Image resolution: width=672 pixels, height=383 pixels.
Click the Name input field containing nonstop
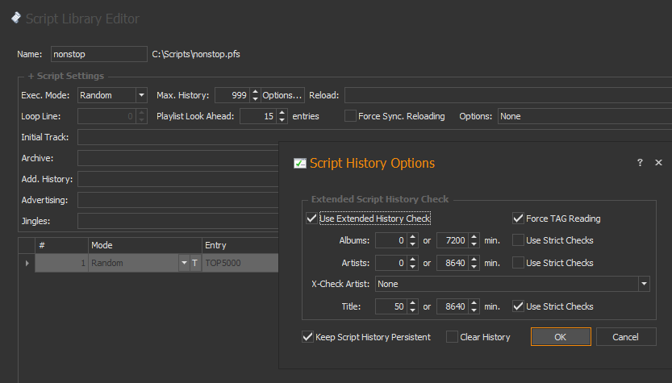click(99, 54)
